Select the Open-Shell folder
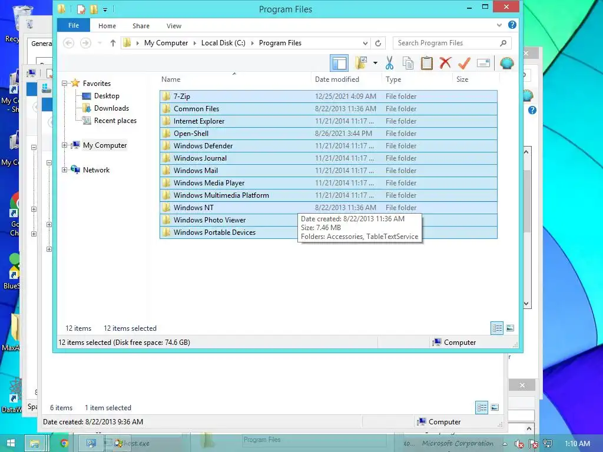The height and width of the screenshot is (452, 603). pyautogui.click(x=329, y=134)
